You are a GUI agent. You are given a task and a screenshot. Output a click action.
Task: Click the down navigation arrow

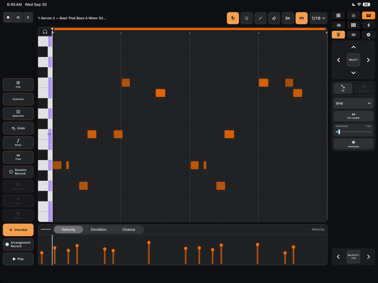[353, 73]
